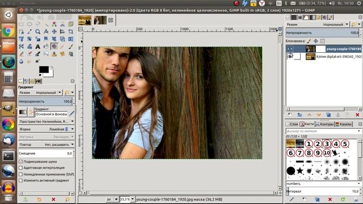Select the Crop tool

click(70, 32)
